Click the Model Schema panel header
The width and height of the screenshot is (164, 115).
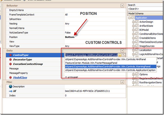click(145, 13)
